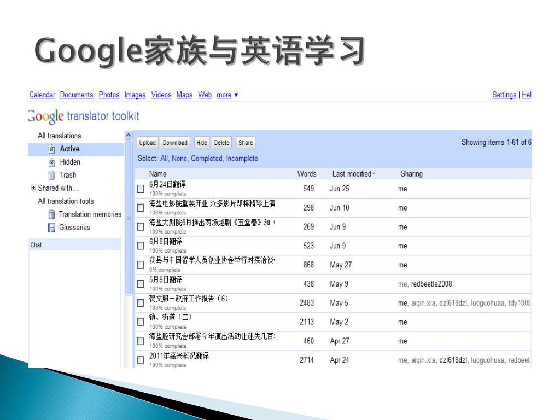This screenshot has height=420, width=560.
Task: Click the Hidden translations icon
Action: coord(52,162)
